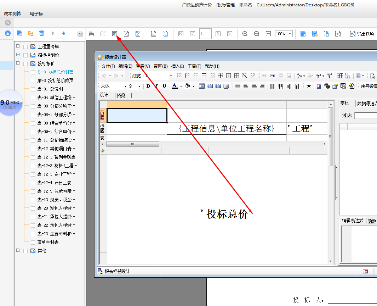Move report up arrow icon
The width and height of the screenshot is (377, 306).
53,33
